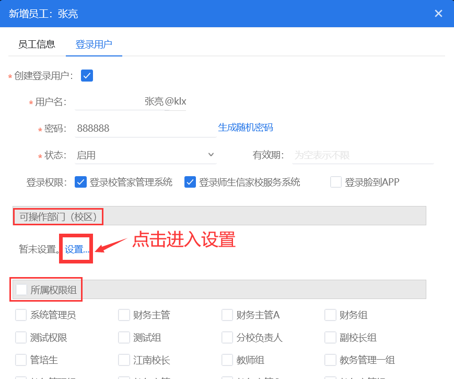
Task: Uncheck the 创建登录用户 checkbox
Action: pyautogui.click(x=87, y=76)
